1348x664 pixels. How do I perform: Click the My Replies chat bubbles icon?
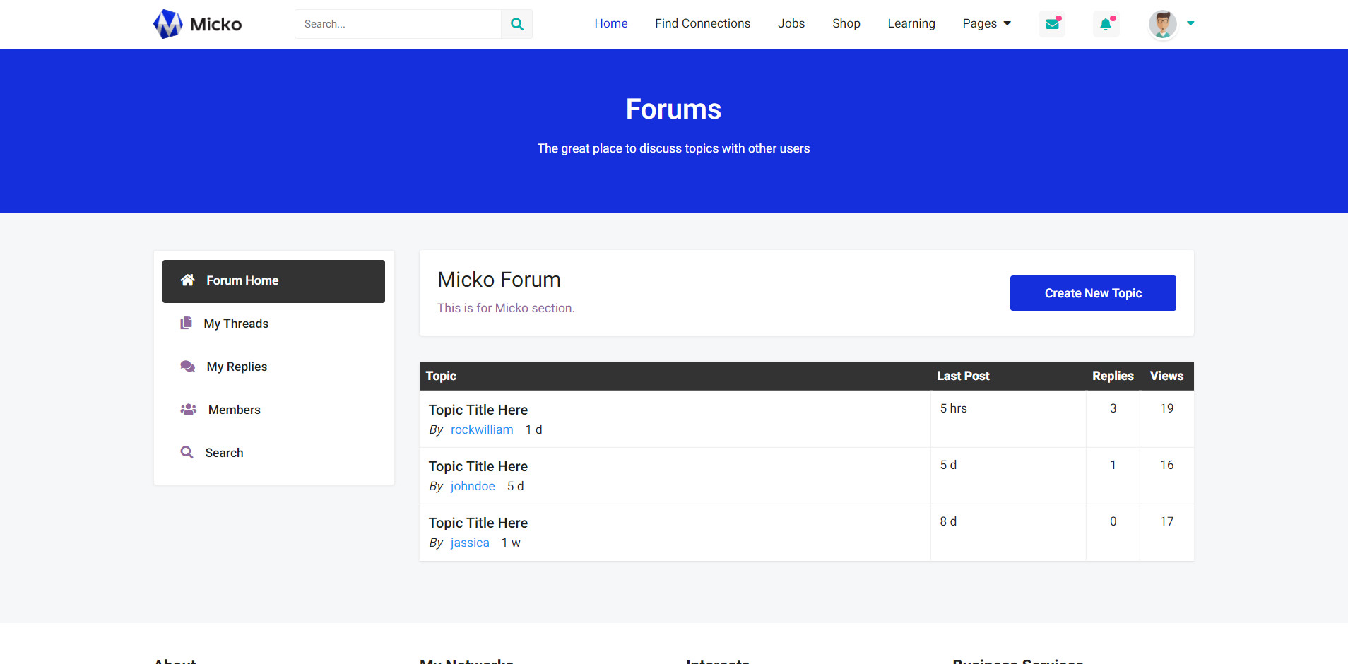point(187,367)
